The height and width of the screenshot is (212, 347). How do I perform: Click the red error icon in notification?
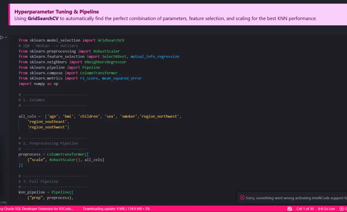(242, 198)
